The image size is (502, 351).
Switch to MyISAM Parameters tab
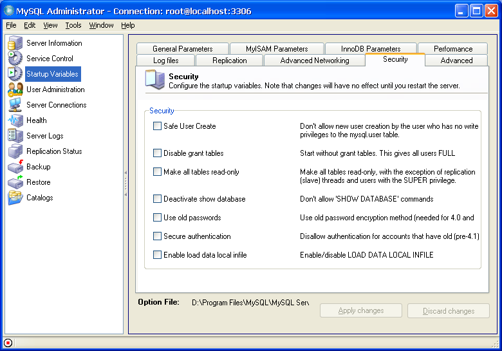(277, 49)
